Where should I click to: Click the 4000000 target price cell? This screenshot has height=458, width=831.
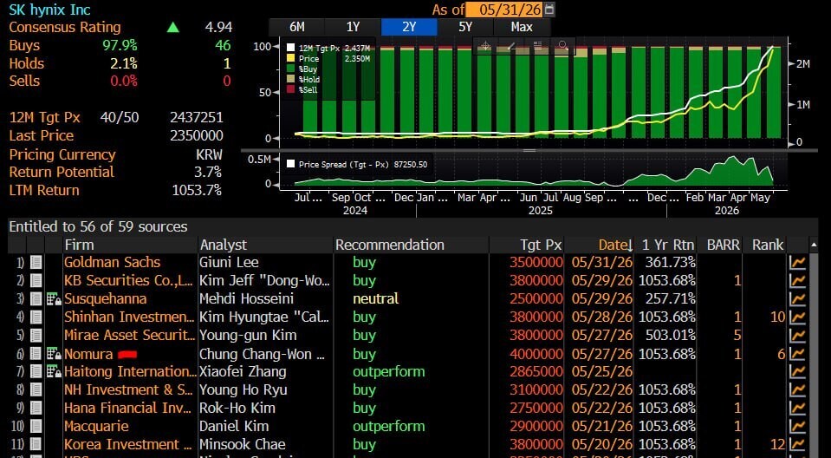536,353
